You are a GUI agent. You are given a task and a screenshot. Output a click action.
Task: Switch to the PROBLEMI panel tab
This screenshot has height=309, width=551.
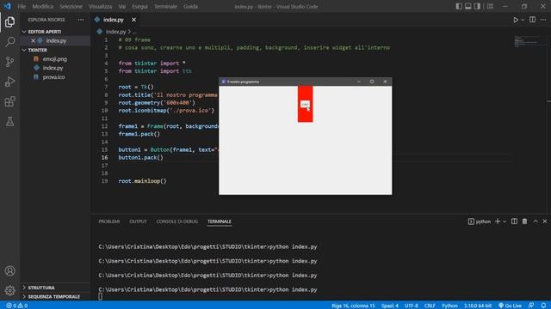(x=109, y=221)
